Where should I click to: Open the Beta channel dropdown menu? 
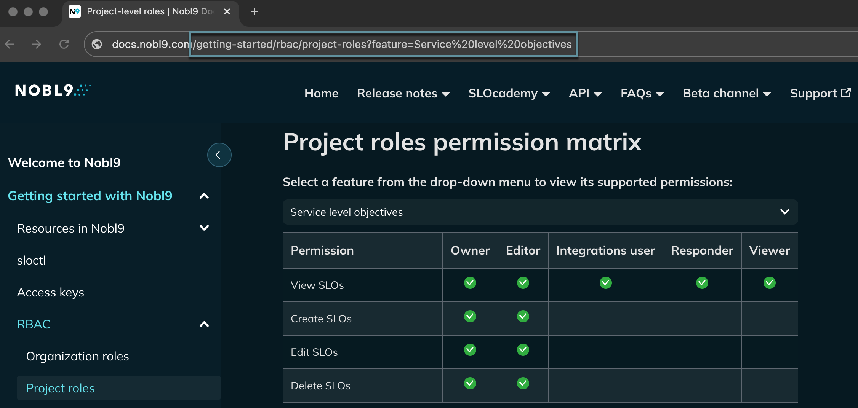point(727,93)
